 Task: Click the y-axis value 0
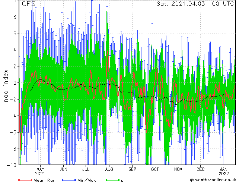[15, 83]
